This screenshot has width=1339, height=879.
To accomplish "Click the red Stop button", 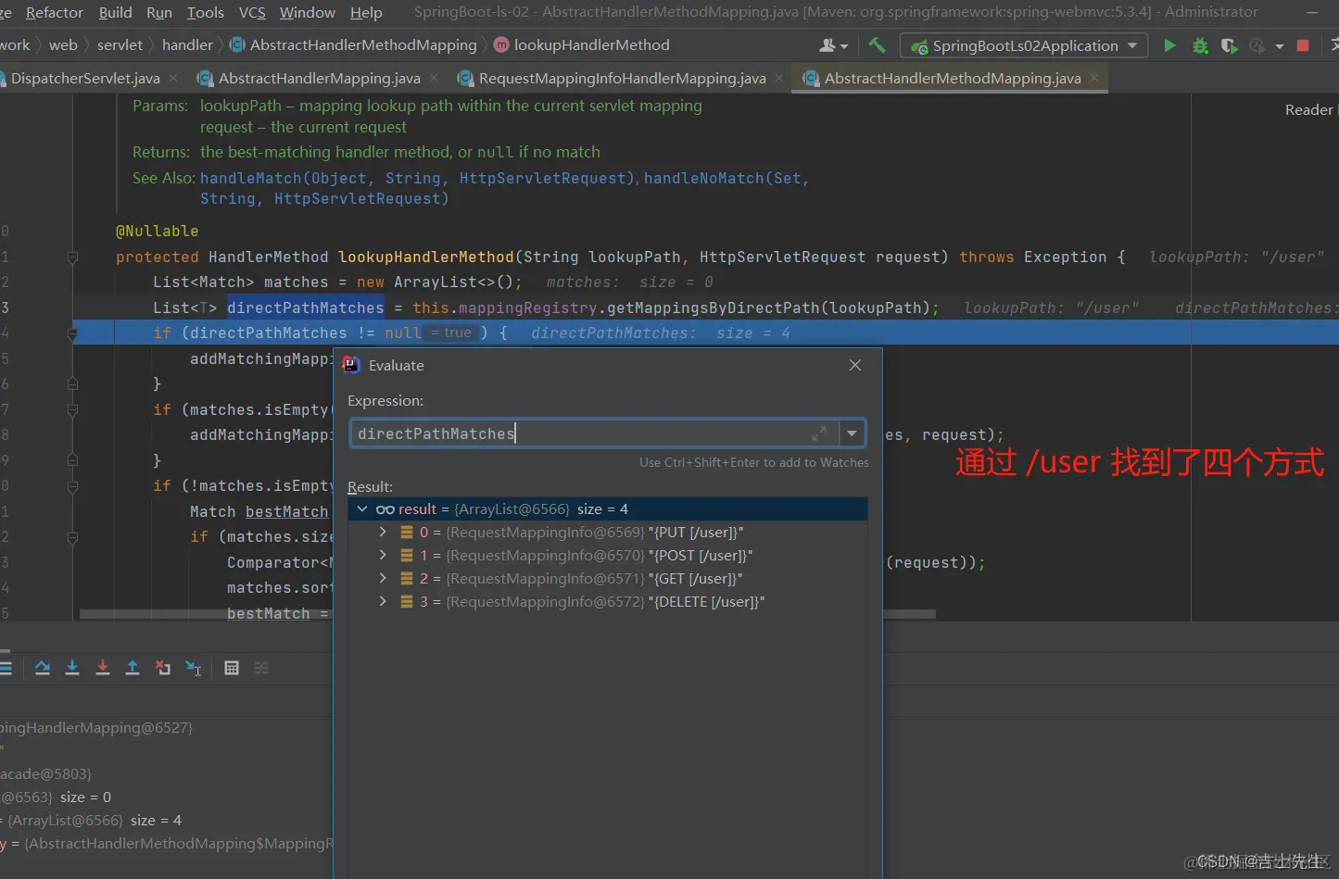I will point(1303,45).
